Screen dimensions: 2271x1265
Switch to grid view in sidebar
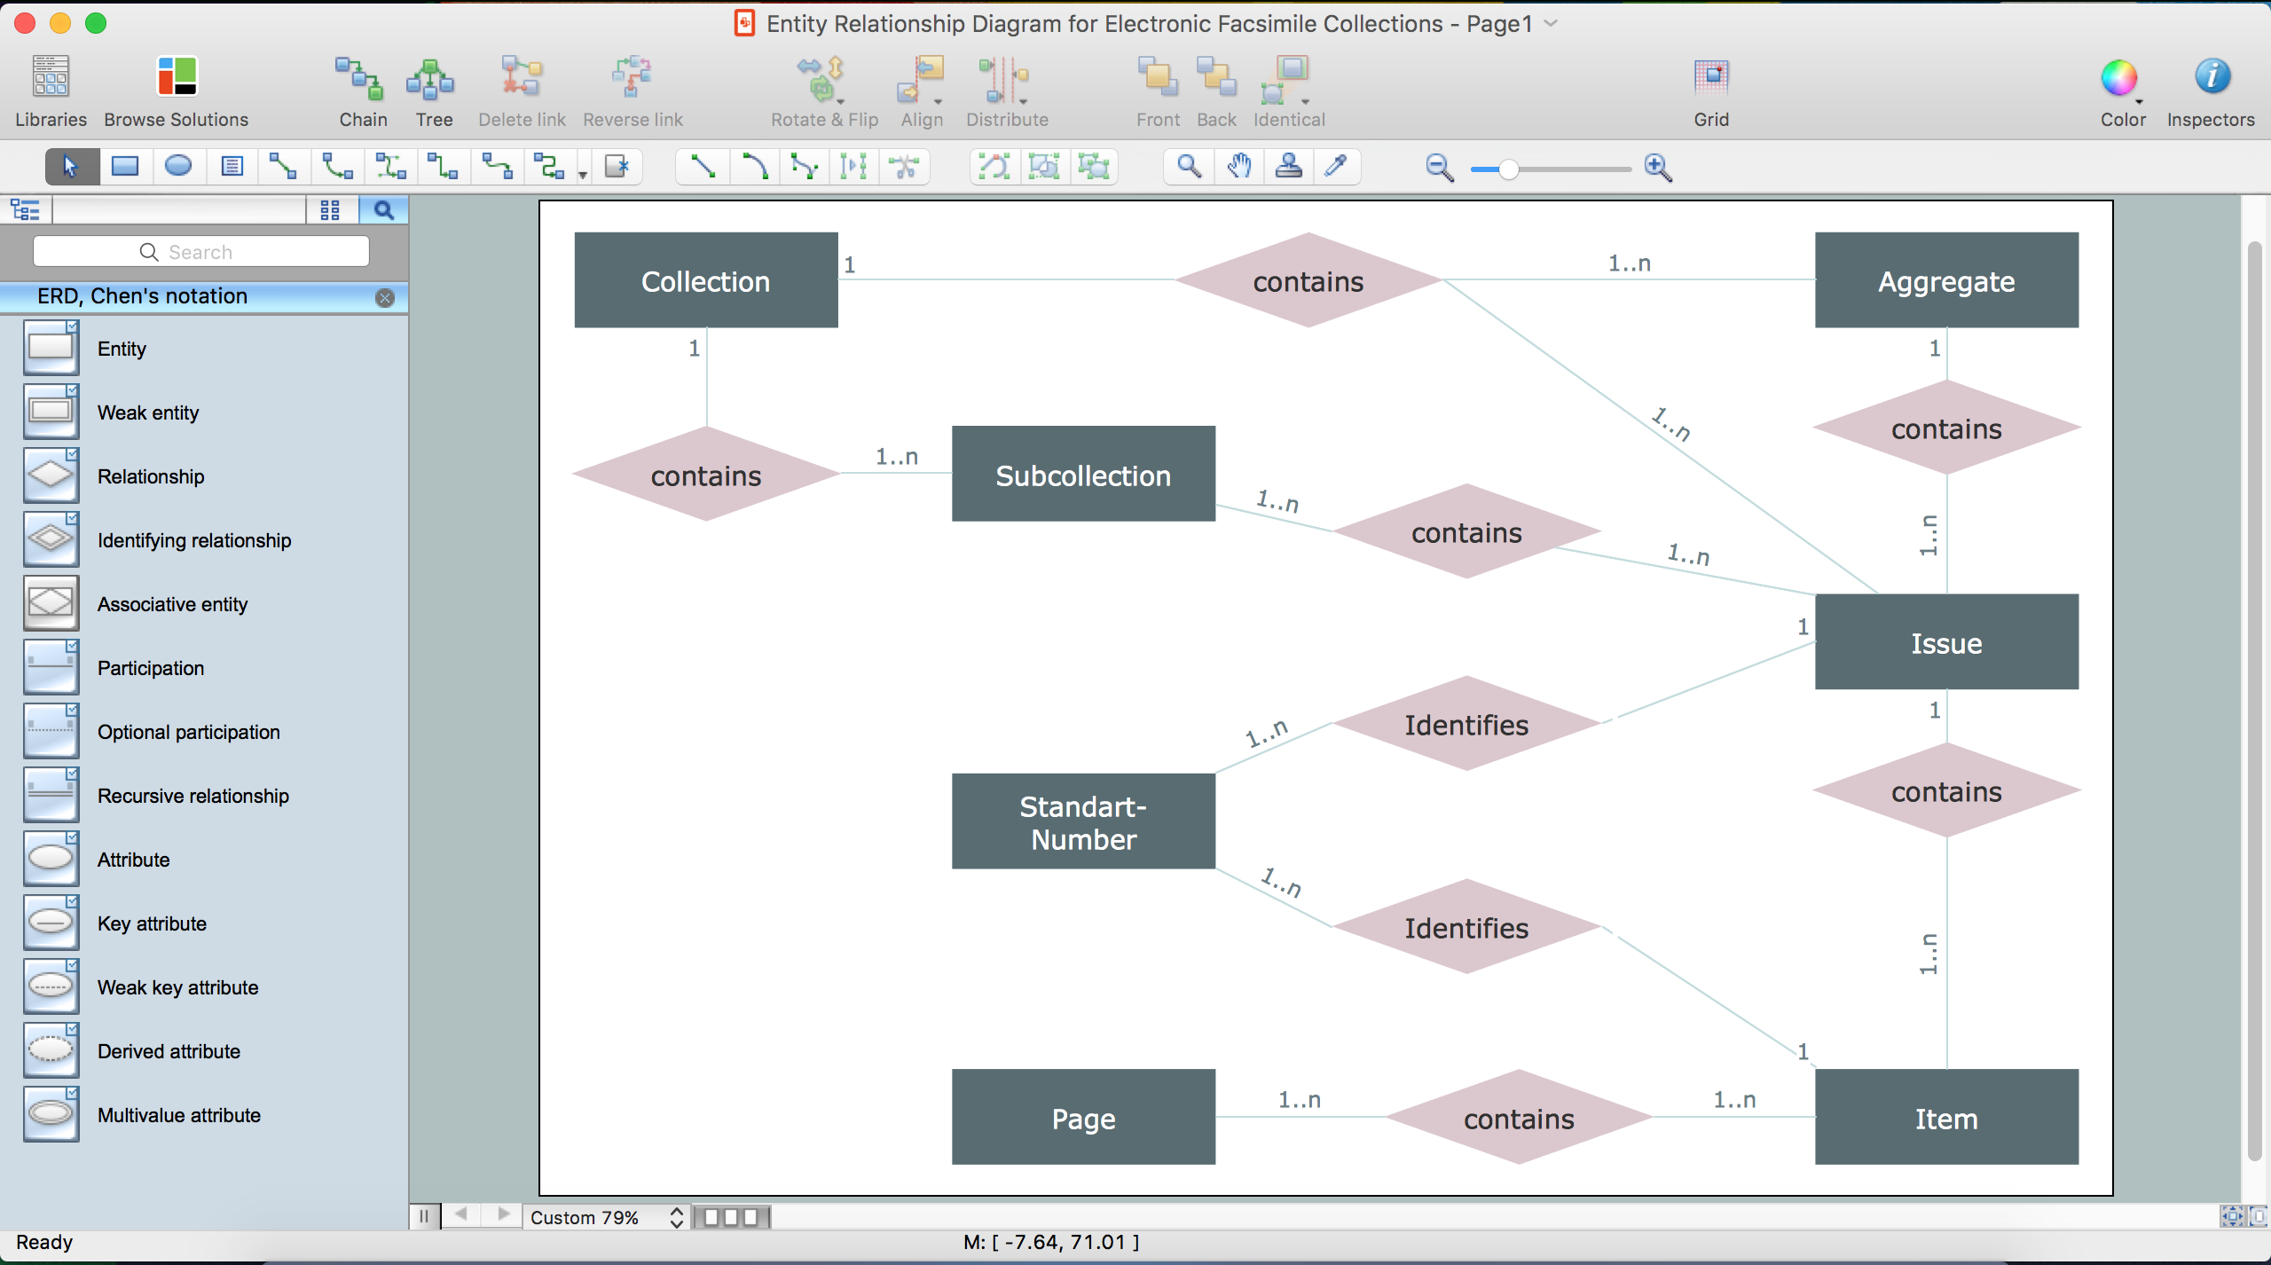point(328,208)
